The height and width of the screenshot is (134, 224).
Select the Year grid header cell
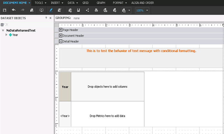(65, 87)
